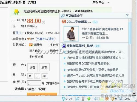Click the orange buy button at bottom
Viewport: 137px width, 102px height.
click(42, 94)
